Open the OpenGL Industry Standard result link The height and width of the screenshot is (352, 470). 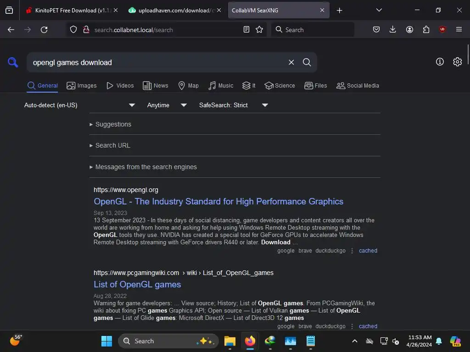(218, 202)
